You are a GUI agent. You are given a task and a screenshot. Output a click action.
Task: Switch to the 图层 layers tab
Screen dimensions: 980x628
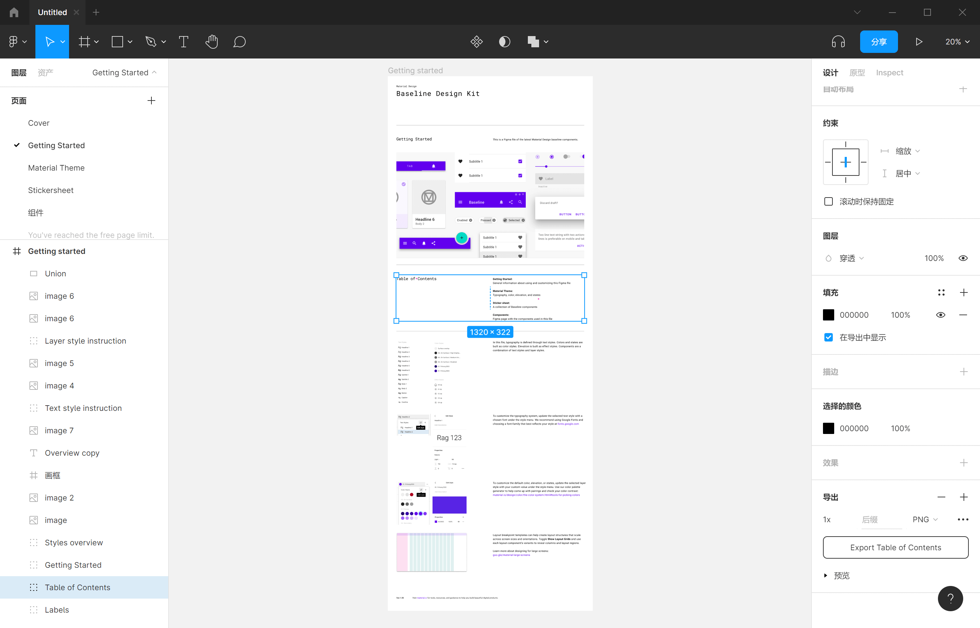pyautogui.click(x=19, y=73)
